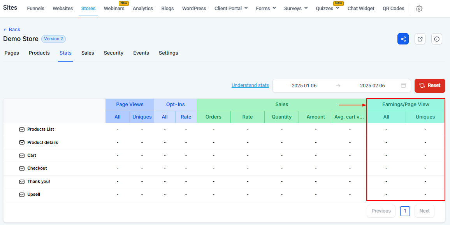450x225 pixels.
Task: Select the Upsell row label
Action: point(33,195)
